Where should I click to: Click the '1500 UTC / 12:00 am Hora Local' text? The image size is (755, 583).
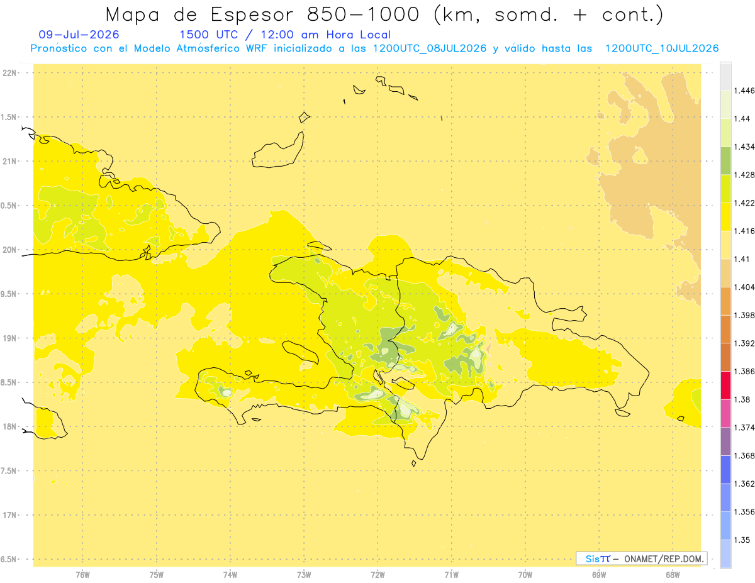[x=285, y=35]
